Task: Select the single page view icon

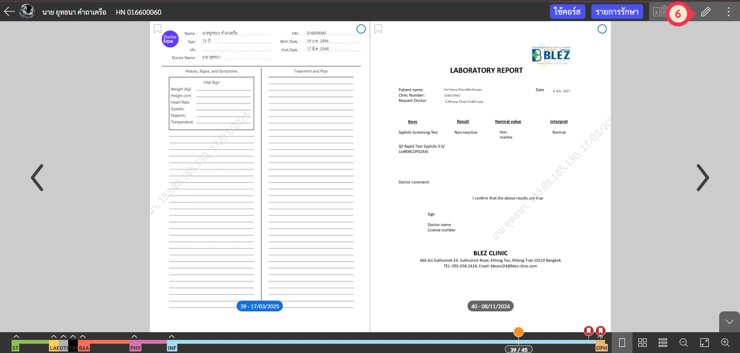Action: [622, 343]
